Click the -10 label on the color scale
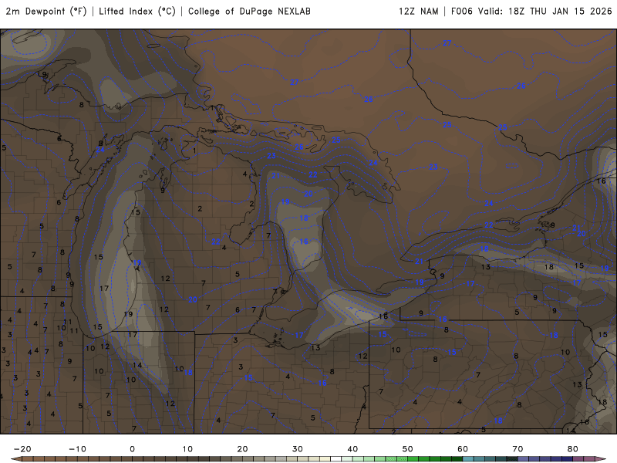 tap(77, 449)
